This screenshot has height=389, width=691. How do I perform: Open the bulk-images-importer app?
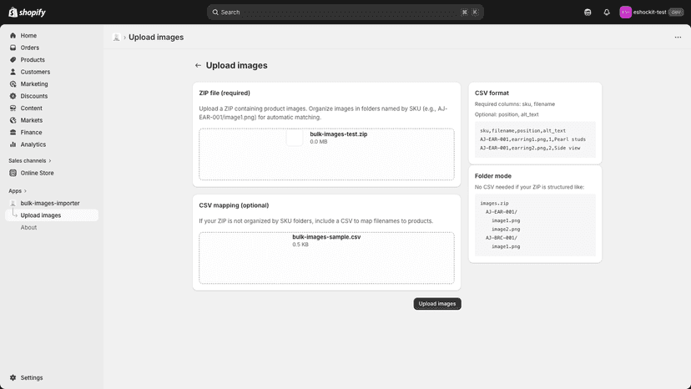[52, 204]
